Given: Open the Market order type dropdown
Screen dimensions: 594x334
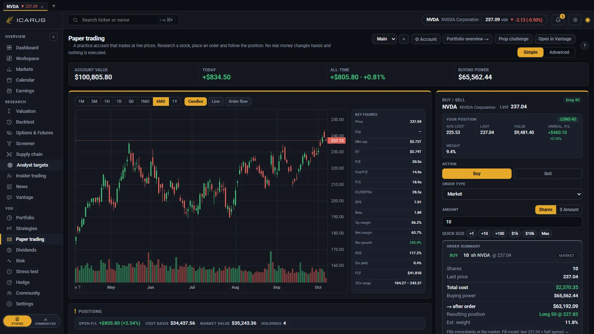Looking at the screenshot, I should 512,194.
